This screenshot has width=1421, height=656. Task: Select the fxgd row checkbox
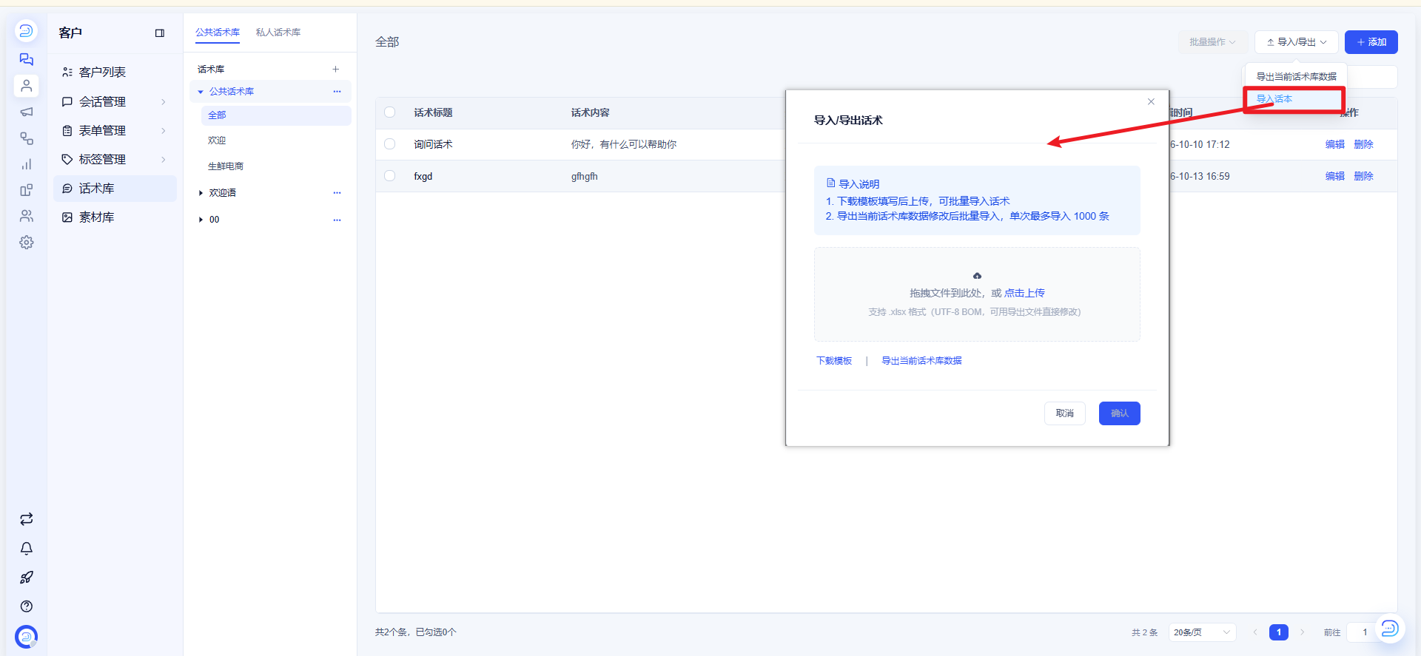[390, 176]
